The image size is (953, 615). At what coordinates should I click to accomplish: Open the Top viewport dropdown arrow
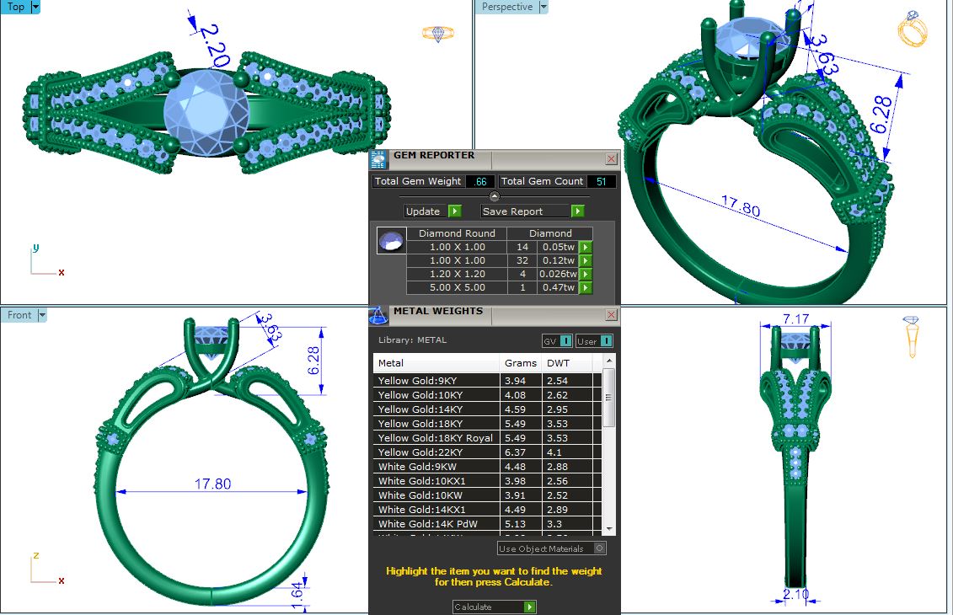(35, 7)
